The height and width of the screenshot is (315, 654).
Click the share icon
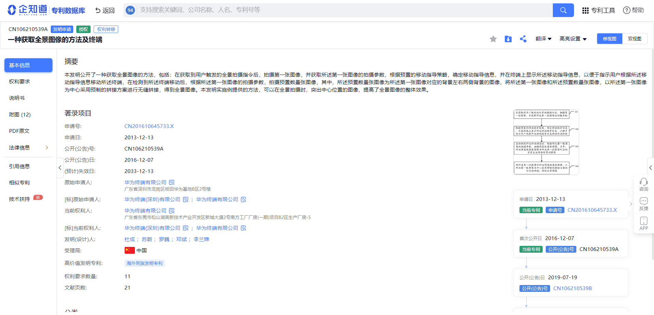tap(523, 39)
